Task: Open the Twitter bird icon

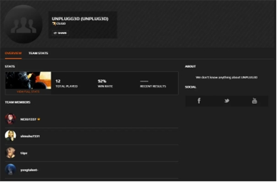Action: (227, 101)
